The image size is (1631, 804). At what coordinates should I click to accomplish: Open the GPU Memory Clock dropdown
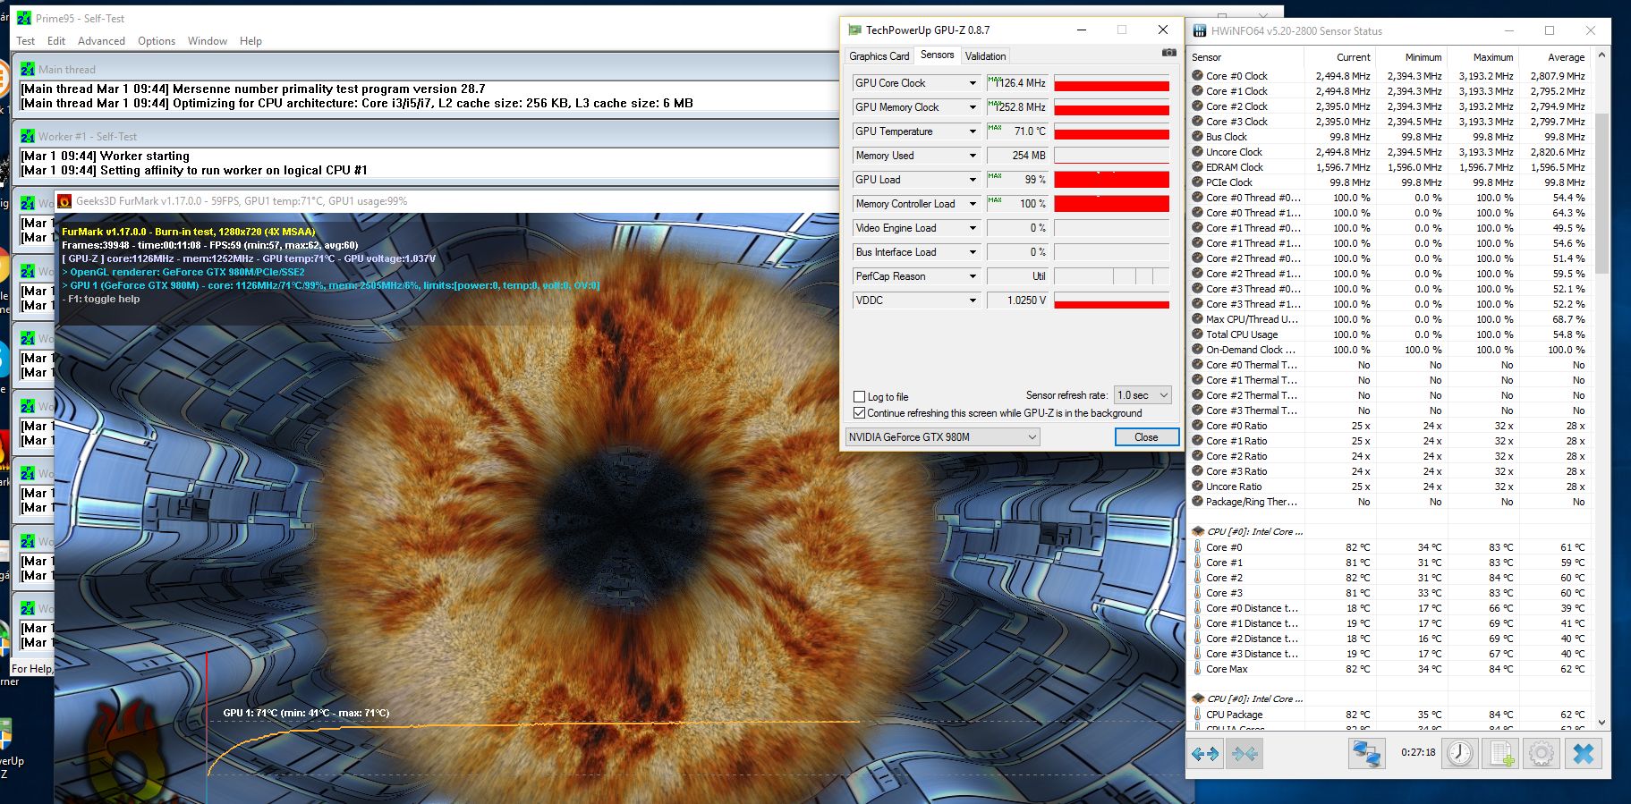(973, 107)
